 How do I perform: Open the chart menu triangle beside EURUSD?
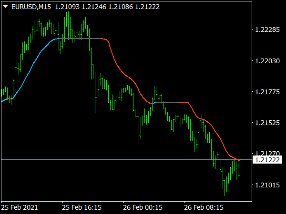[6, 7]
